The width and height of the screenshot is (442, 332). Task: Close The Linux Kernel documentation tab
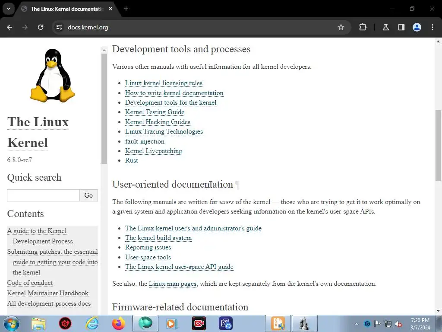(110, 9)
